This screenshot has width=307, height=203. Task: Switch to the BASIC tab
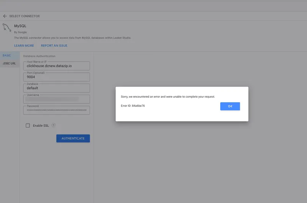click(7, 56)
